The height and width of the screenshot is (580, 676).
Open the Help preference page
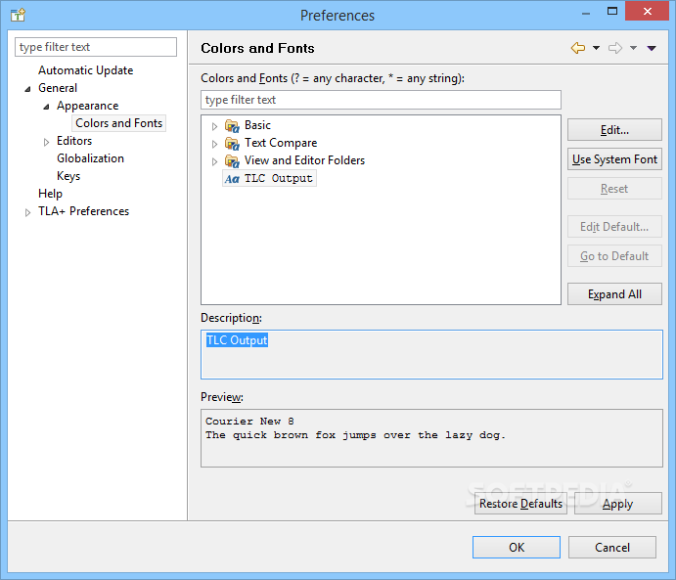pyautogui.click(x=50, y=194)
